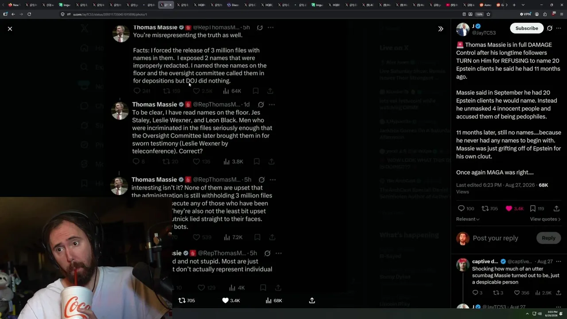Open the @JayTC53 handle link

[x=484, y=33]
